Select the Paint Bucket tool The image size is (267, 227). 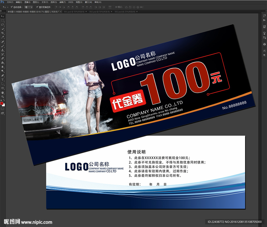(x=3, y=63)
